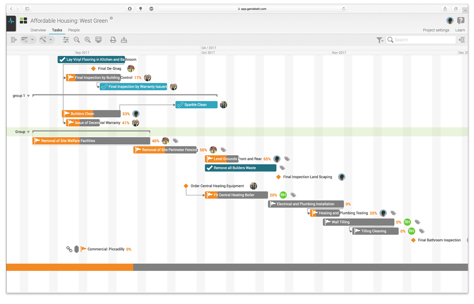Viewport: 474px width, 304px height.
Task: Click the Learn help link
Action: click(x=460, y=30)
